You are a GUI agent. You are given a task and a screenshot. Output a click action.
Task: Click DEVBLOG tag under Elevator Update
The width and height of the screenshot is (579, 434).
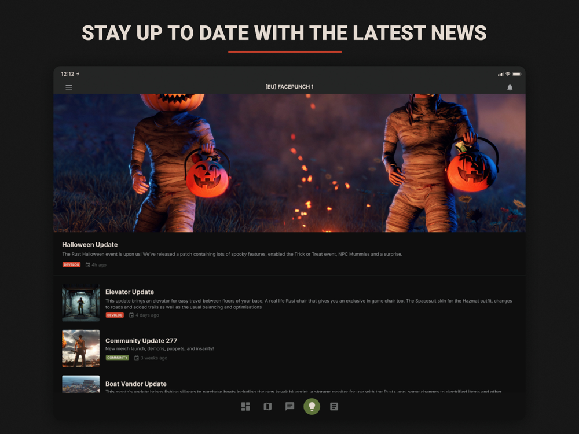point(115,315)
